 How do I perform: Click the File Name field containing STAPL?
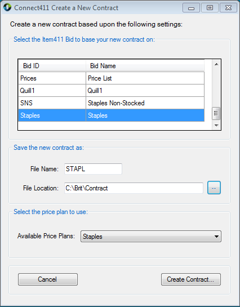(93, 169)
